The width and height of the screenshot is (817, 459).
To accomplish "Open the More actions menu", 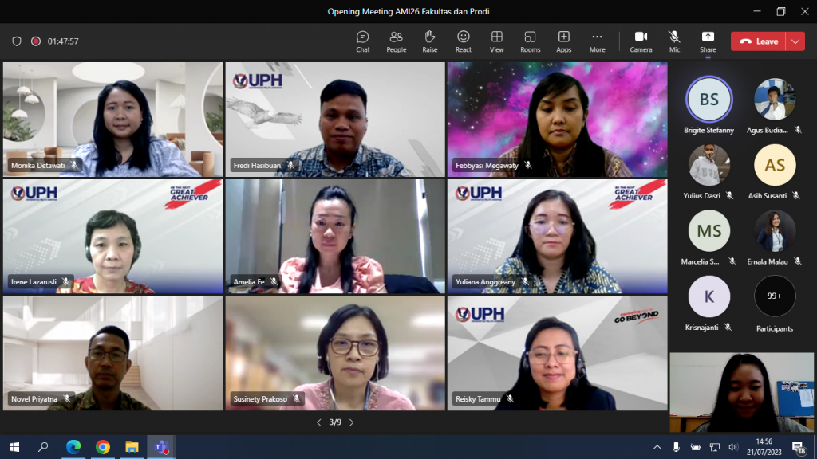I will coord(597,41).
